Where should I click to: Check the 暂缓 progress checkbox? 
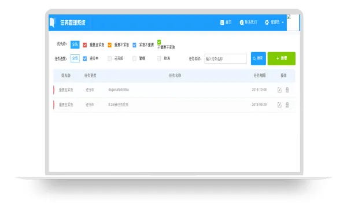pyautogui.click(x=134, y=58)
